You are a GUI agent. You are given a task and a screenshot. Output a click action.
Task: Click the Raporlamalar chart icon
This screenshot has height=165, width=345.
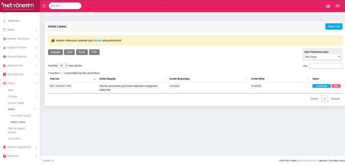4,65
